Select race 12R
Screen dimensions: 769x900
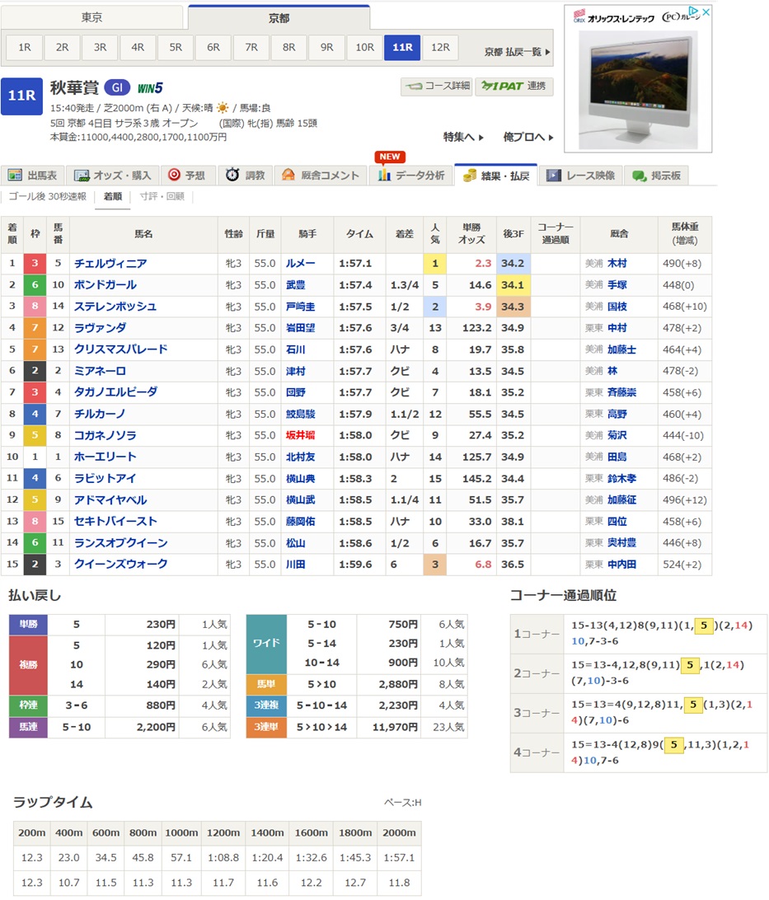coord(440,48)
